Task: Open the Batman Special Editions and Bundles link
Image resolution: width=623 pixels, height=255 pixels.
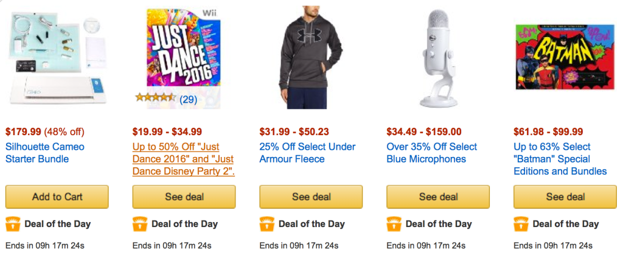Action: [x=560, y=159]
